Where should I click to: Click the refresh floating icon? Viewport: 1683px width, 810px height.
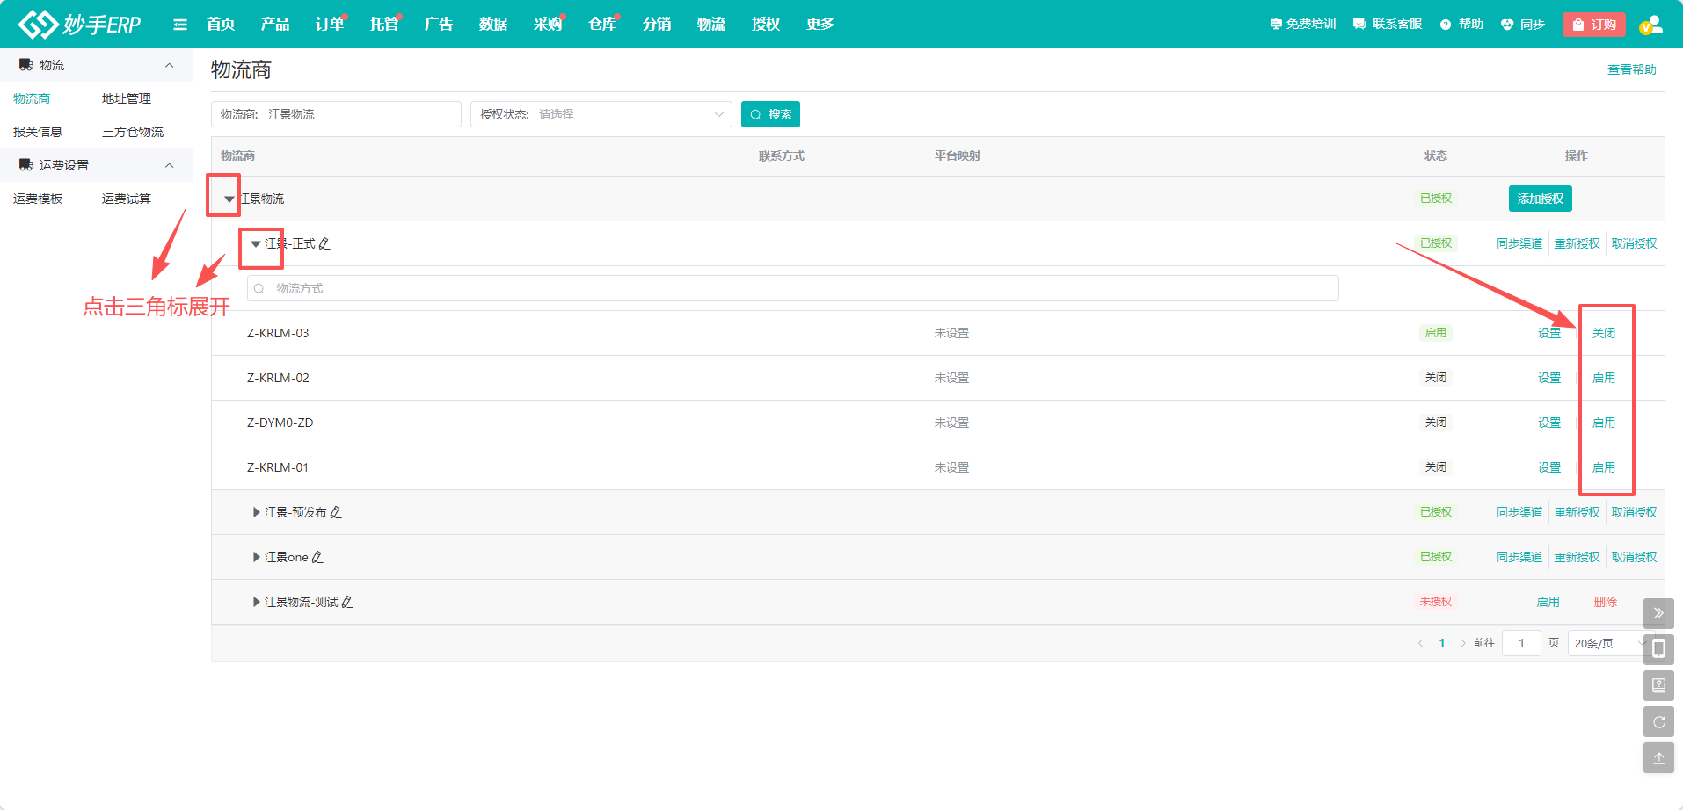coord(1657,721)
